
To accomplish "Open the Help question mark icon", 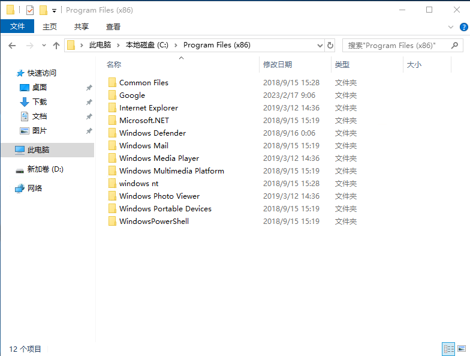I will (463, 27).
